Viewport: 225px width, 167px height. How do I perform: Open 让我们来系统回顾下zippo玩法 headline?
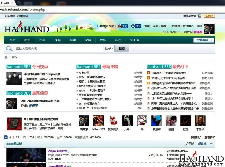coord(44,74)
